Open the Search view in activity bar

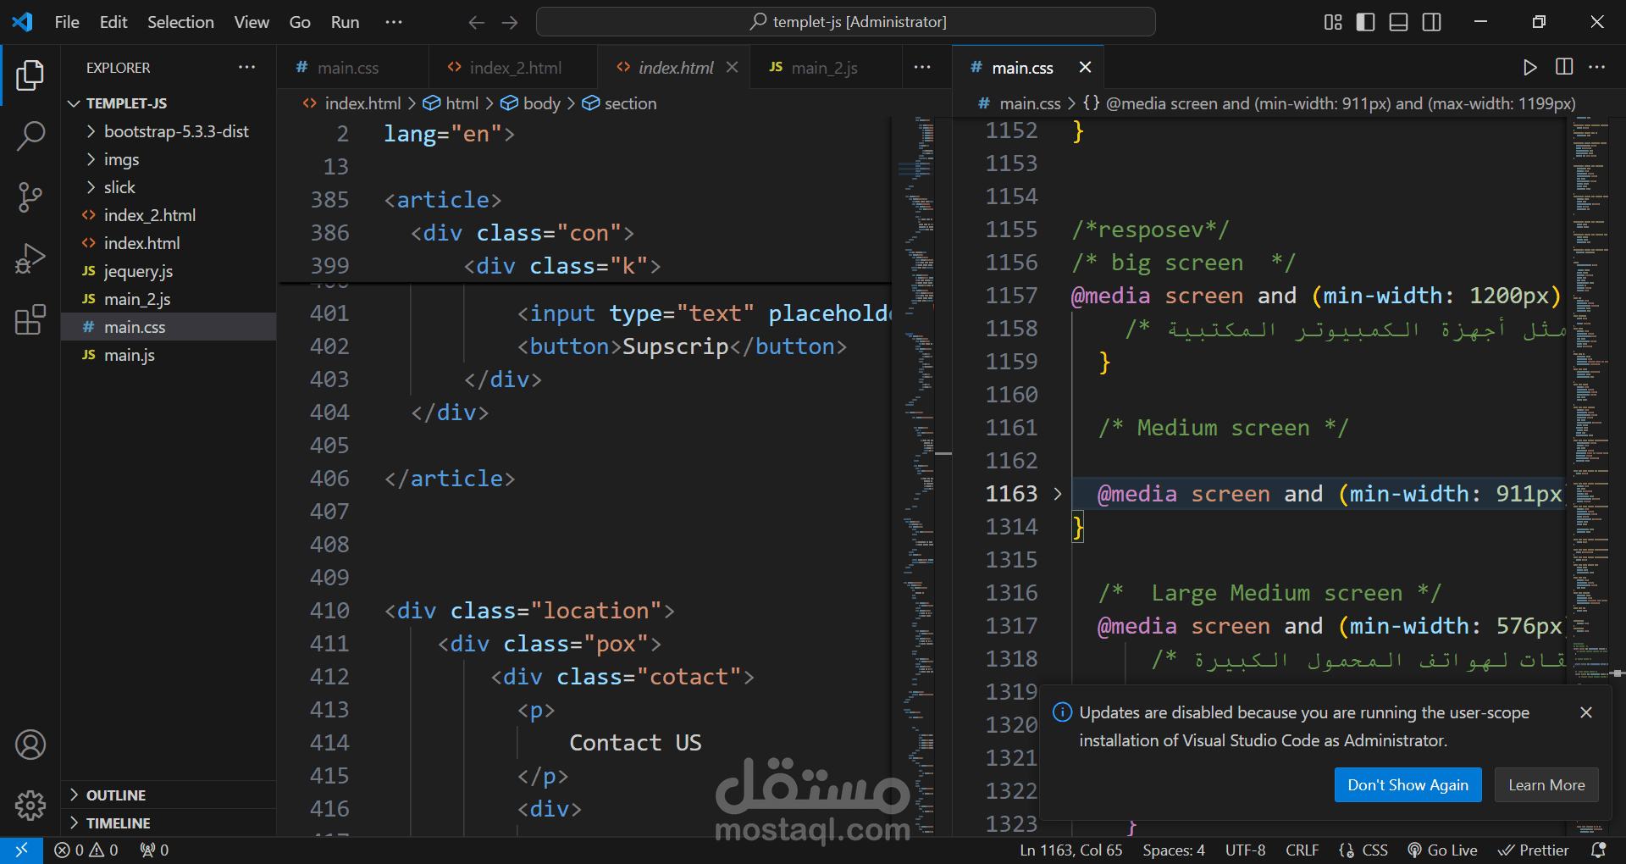pos(30,136)
